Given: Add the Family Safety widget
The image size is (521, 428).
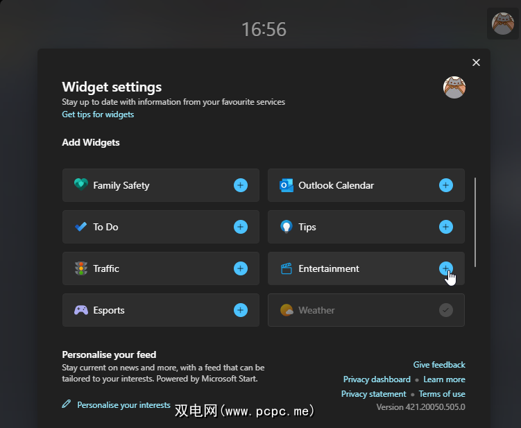Looking at the screenshot, I should point(241,185).
